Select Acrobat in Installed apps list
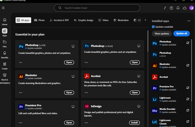The width and height of the screenshot is (195, 127). click(171, 77)
